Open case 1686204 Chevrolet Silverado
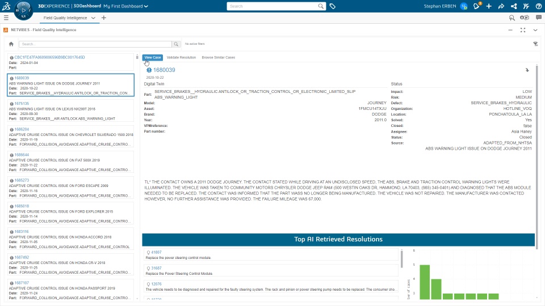 pos(22,129)
